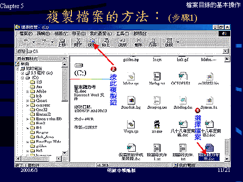This screenshot has height=182, width=243.
Task: Click the Up one level (上移) icon
Action: 62,42
